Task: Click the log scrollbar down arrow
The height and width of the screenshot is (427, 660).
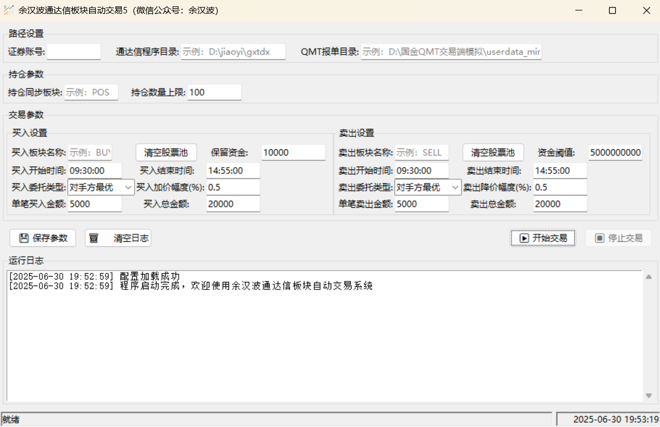Action: point(648,396)
